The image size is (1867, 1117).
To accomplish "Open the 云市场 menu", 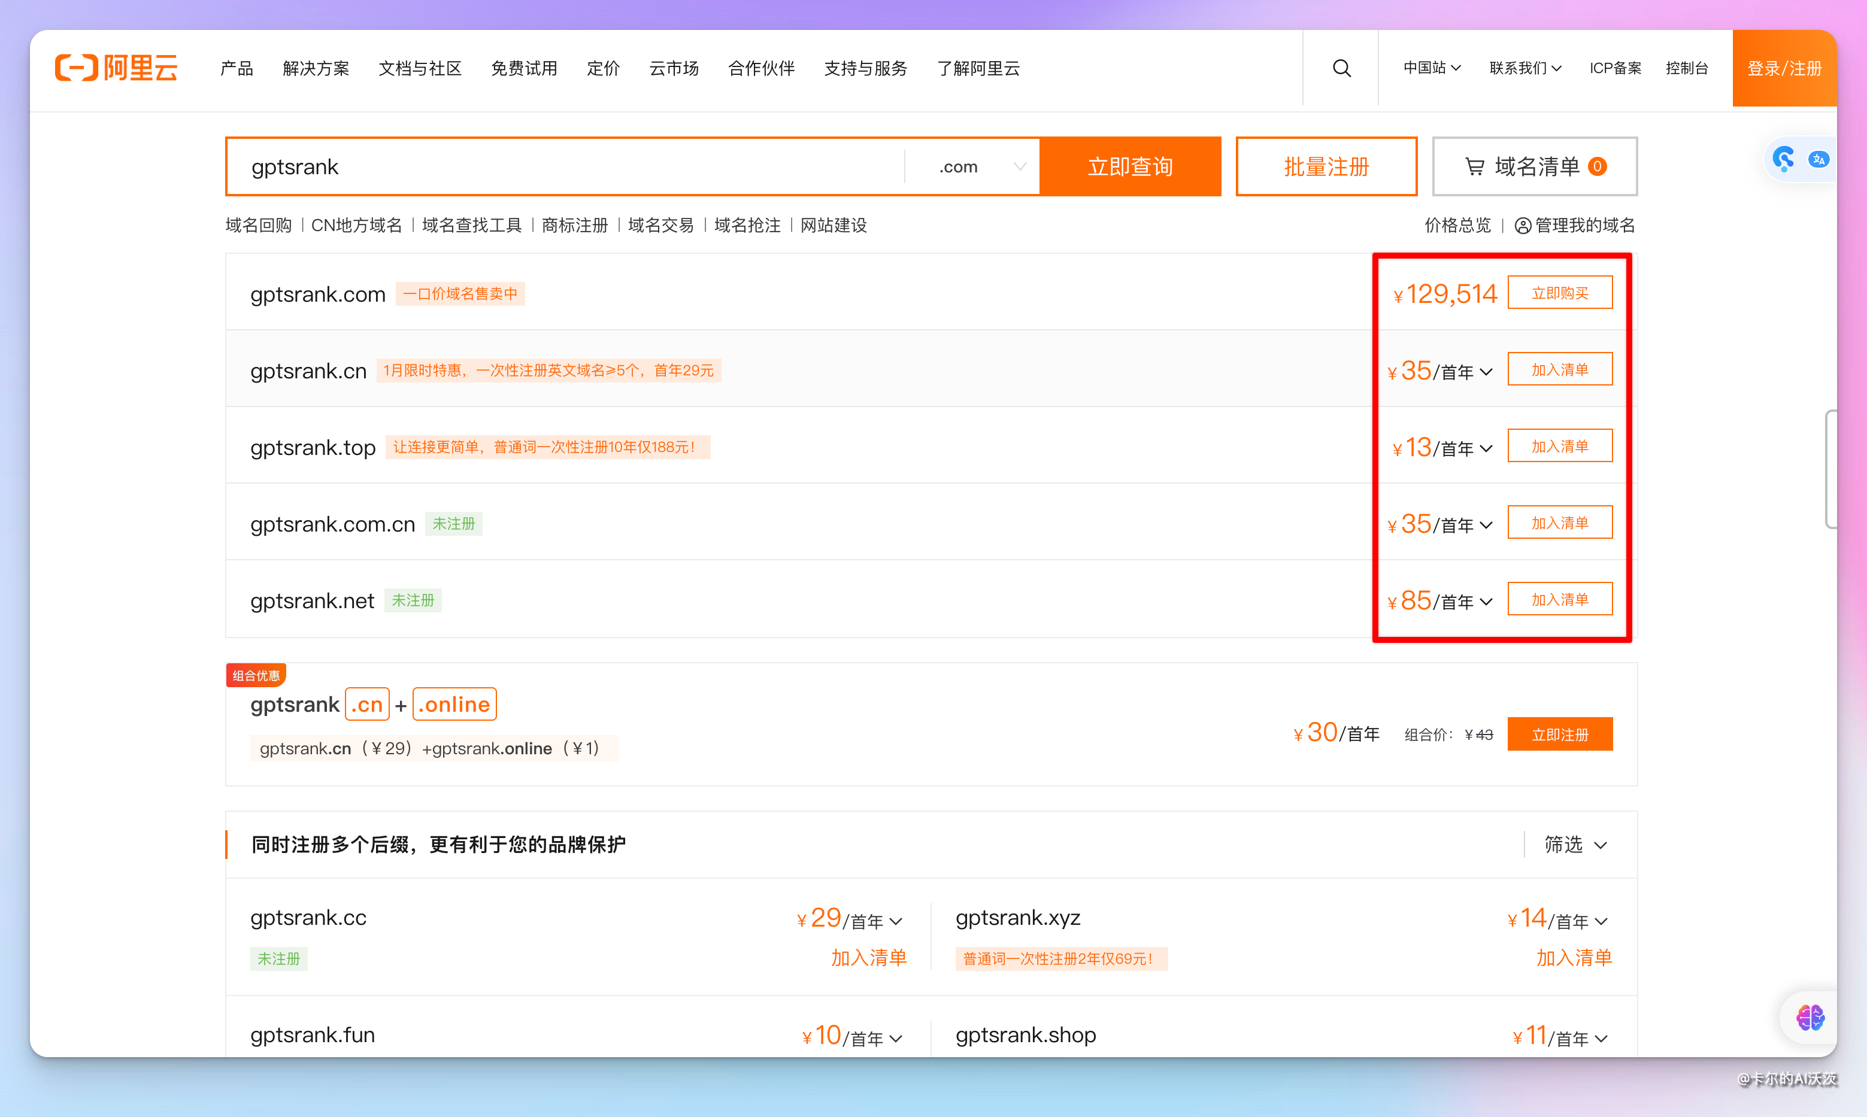I will [674, 68].
